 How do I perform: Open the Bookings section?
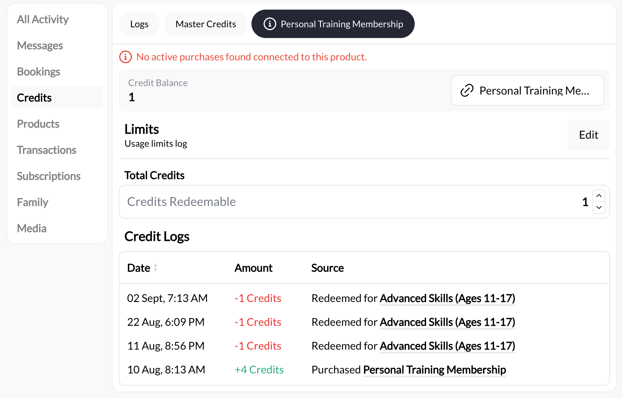click(x=38, y=71)
